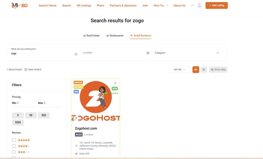The height and width of the screenshot is (159, 263).
Task: Open All Listings page
Action: click(x=84, y=6)
